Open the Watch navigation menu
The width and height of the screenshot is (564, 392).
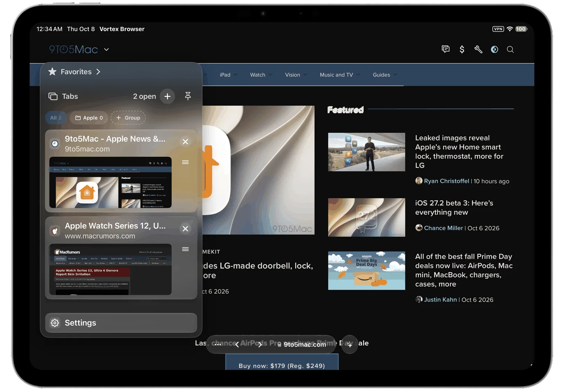click(x=258, y=75)
